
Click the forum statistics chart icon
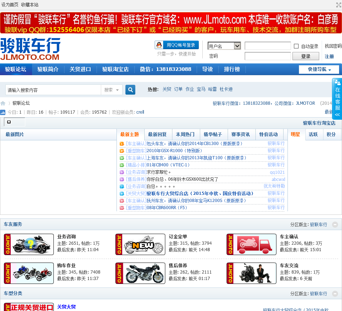pos(3,112)
